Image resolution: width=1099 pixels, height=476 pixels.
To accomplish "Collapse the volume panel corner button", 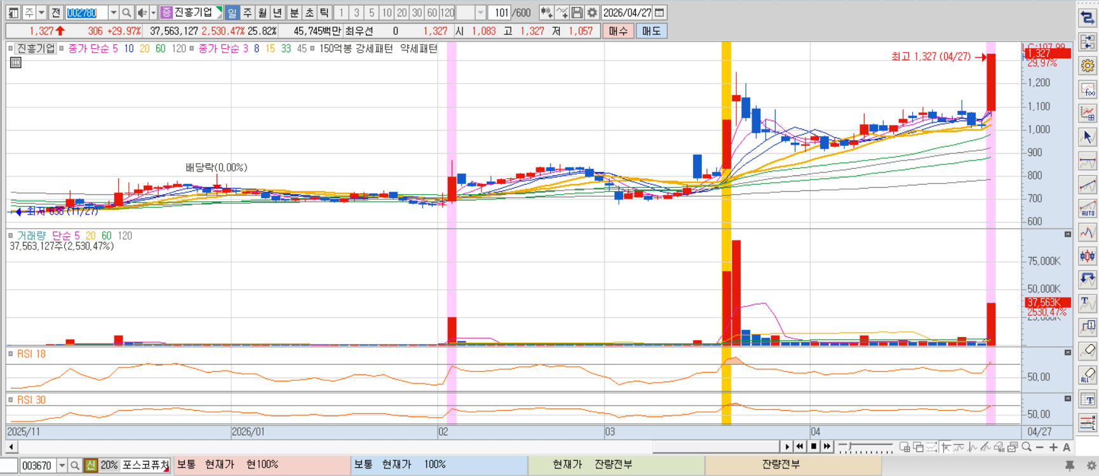I will click(x=1068, y=235).
